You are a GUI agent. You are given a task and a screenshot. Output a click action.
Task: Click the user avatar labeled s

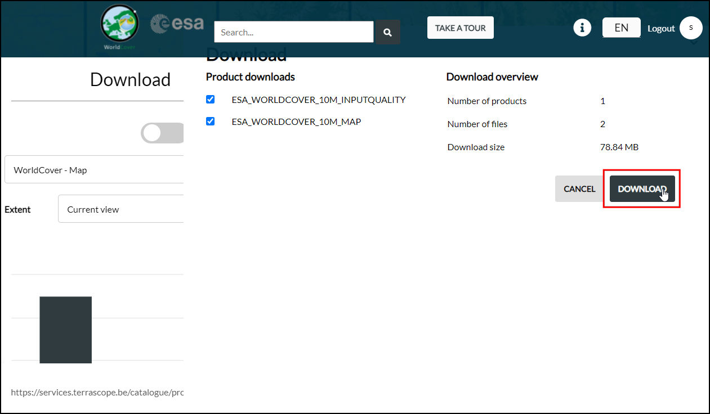[x=691, y=28]
